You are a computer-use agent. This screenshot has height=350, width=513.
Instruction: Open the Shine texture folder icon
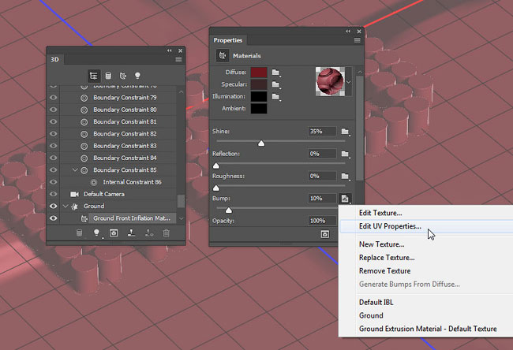345,132
